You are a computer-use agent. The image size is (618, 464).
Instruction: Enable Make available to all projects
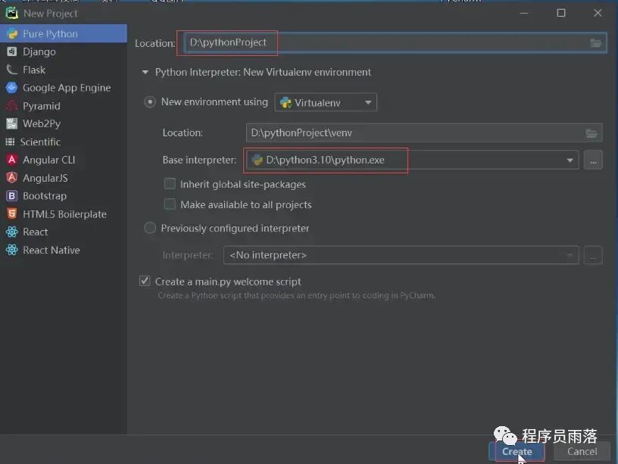click(x=170, y=204)
